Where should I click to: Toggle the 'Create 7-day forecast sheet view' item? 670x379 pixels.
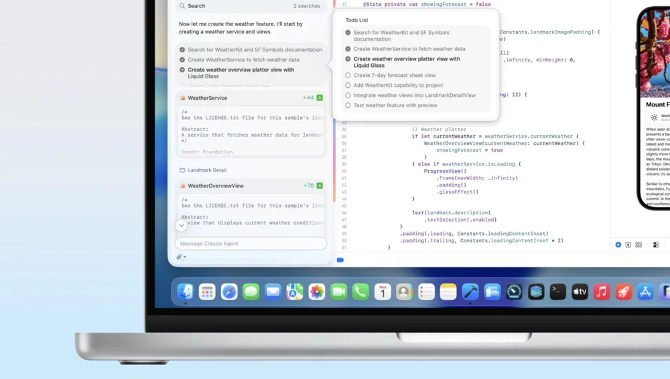coord(348,75)
